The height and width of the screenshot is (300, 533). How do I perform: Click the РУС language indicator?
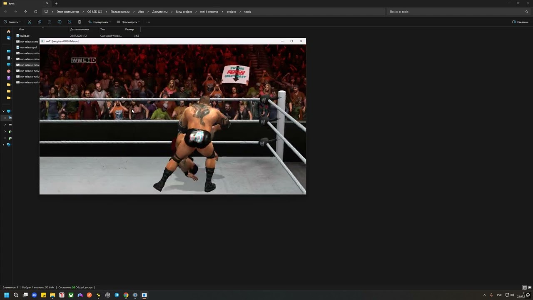[499, 295]
